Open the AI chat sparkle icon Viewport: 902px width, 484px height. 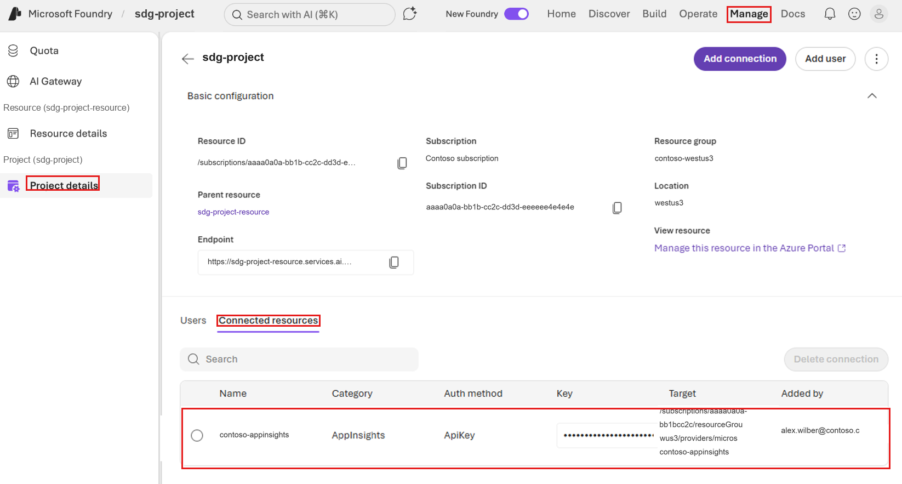[x=410, y=14]
